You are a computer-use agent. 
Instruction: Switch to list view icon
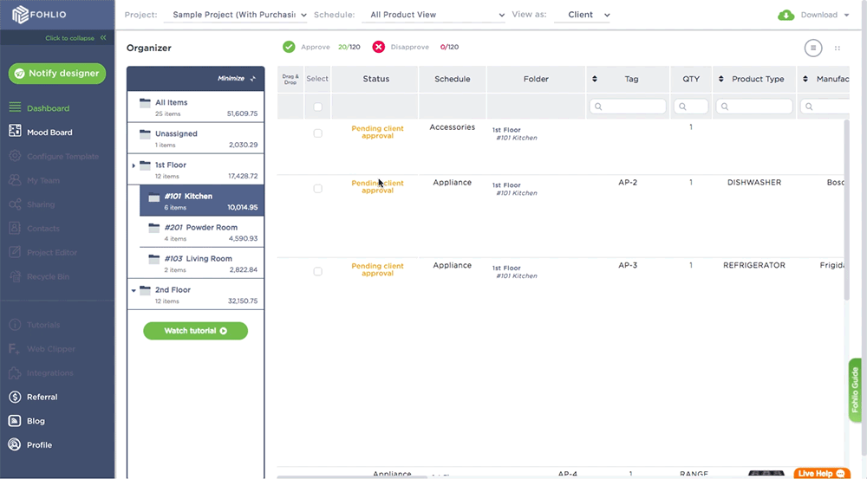812,48
